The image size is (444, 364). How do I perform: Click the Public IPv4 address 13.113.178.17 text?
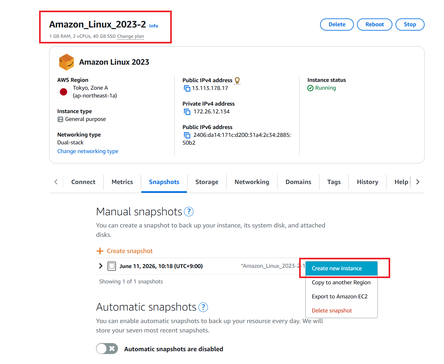(x=210, y=88)
